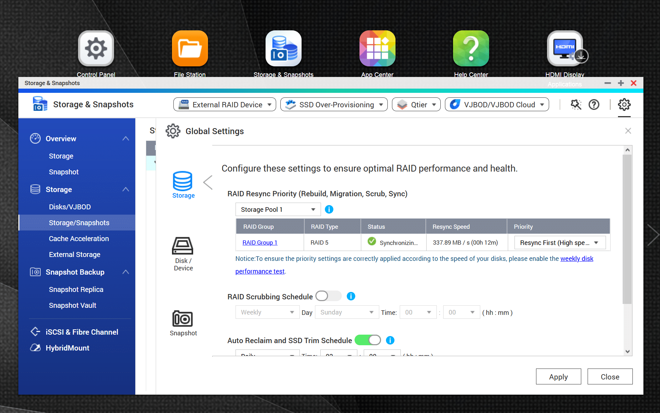660x413 pixels.
Task: Open the Weekly frequency dropdown
Action: [x=267, y=312]
